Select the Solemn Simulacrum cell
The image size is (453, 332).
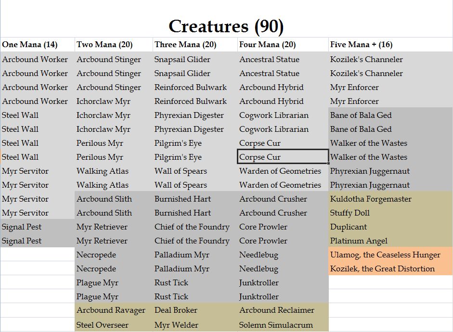(x=283, y=325)
